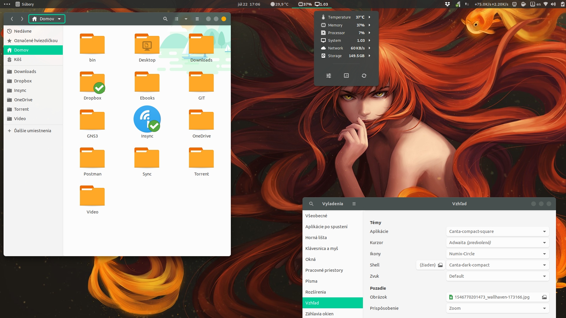Select the Downloads folder in the file grid
This screenshot has height=318, width=566.
pyautogui.click(x=201, y=44)
